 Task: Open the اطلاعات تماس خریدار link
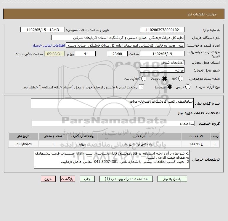point(49,45)
